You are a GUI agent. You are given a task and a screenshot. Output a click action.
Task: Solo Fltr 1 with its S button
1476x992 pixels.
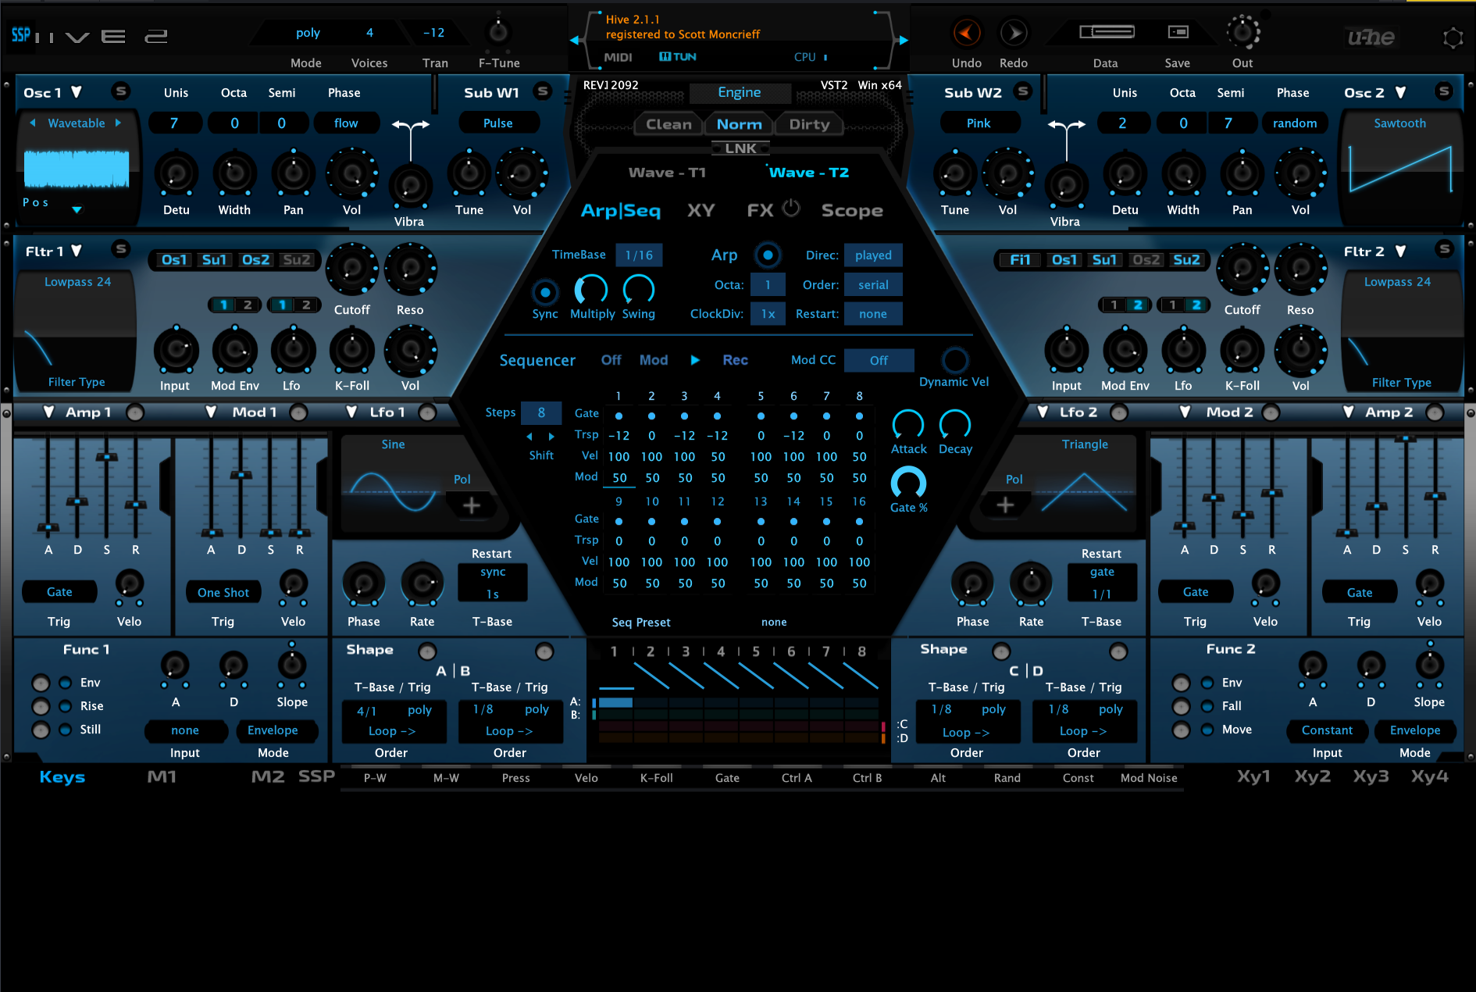pos(120,249)
